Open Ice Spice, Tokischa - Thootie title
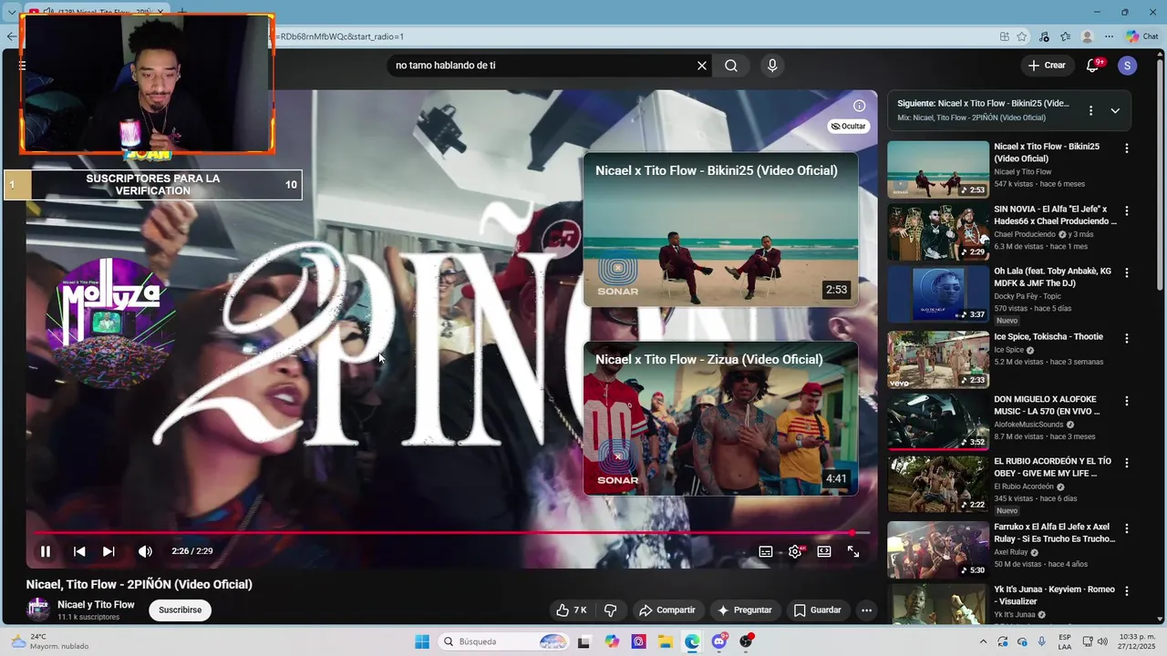Viewport: 1167px width, 656px height. coord(1048,337)
